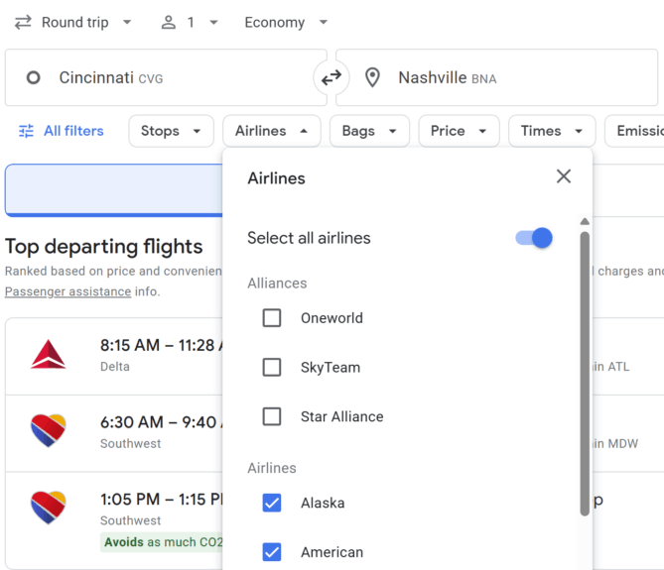Select the 1:05 PM Southwest flight
Viewport: 664px width, 570px height.
click(x=114, y=521)
